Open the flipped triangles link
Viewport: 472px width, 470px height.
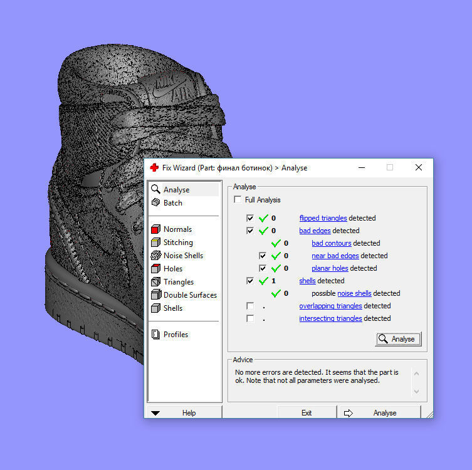coord(323,218)
